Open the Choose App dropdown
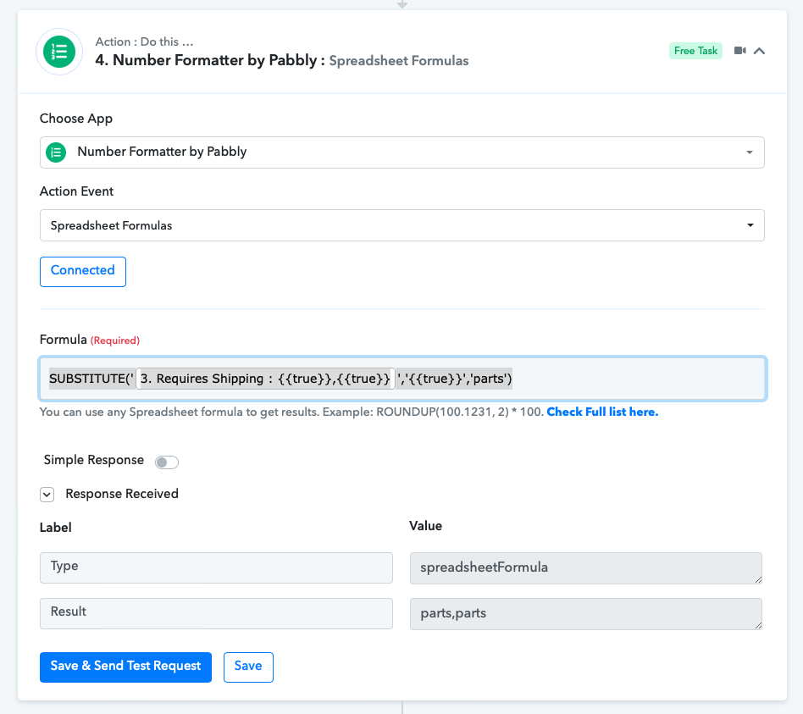This screenshot has width=803, height=714. tap(402, 152)
